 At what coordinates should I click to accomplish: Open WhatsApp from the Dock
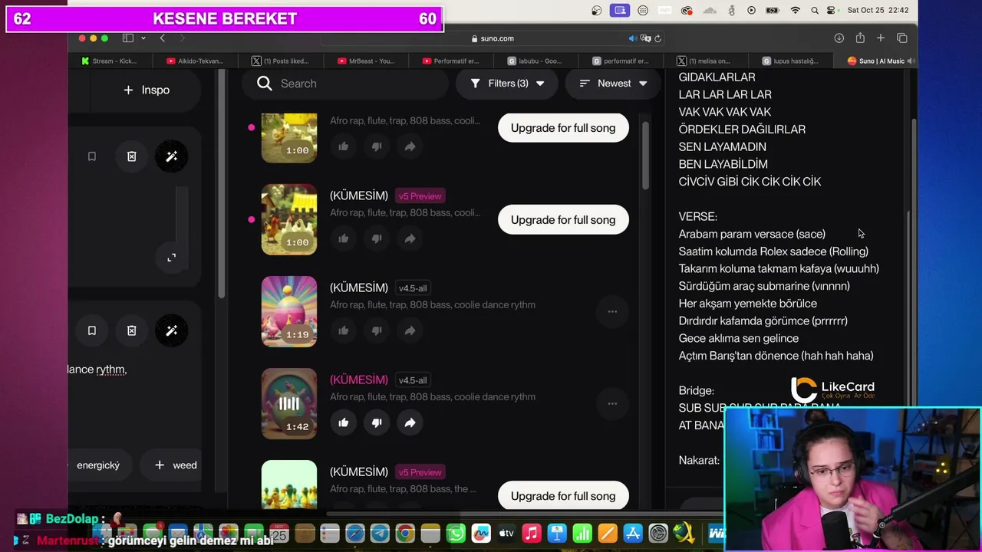[456, 533]
